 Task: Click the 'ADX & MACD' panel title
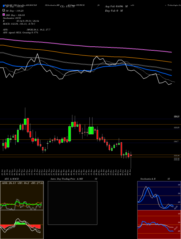point(12,179)
